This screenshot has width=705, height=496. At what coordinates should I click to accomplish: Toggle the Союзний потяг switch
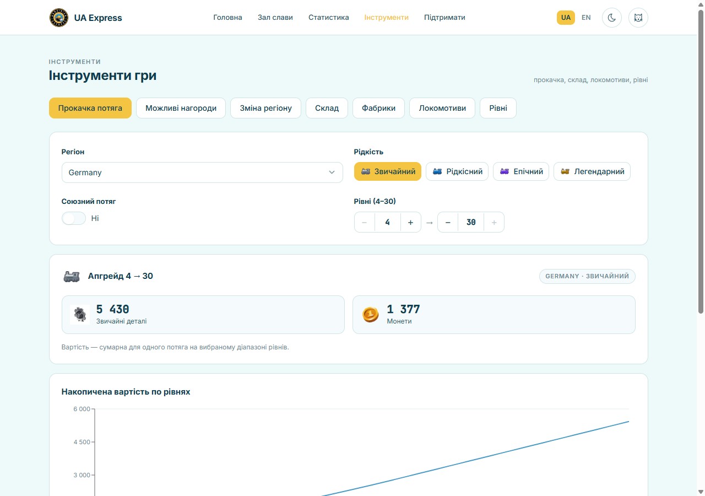pos(74,218)
